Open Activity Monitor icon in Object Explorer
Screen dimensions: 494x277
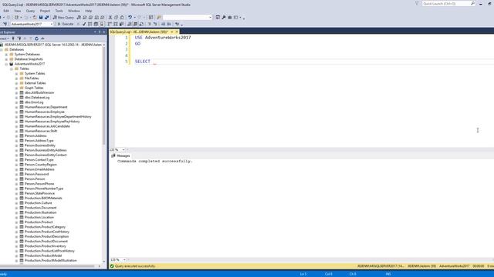click(x=42, y=38)
